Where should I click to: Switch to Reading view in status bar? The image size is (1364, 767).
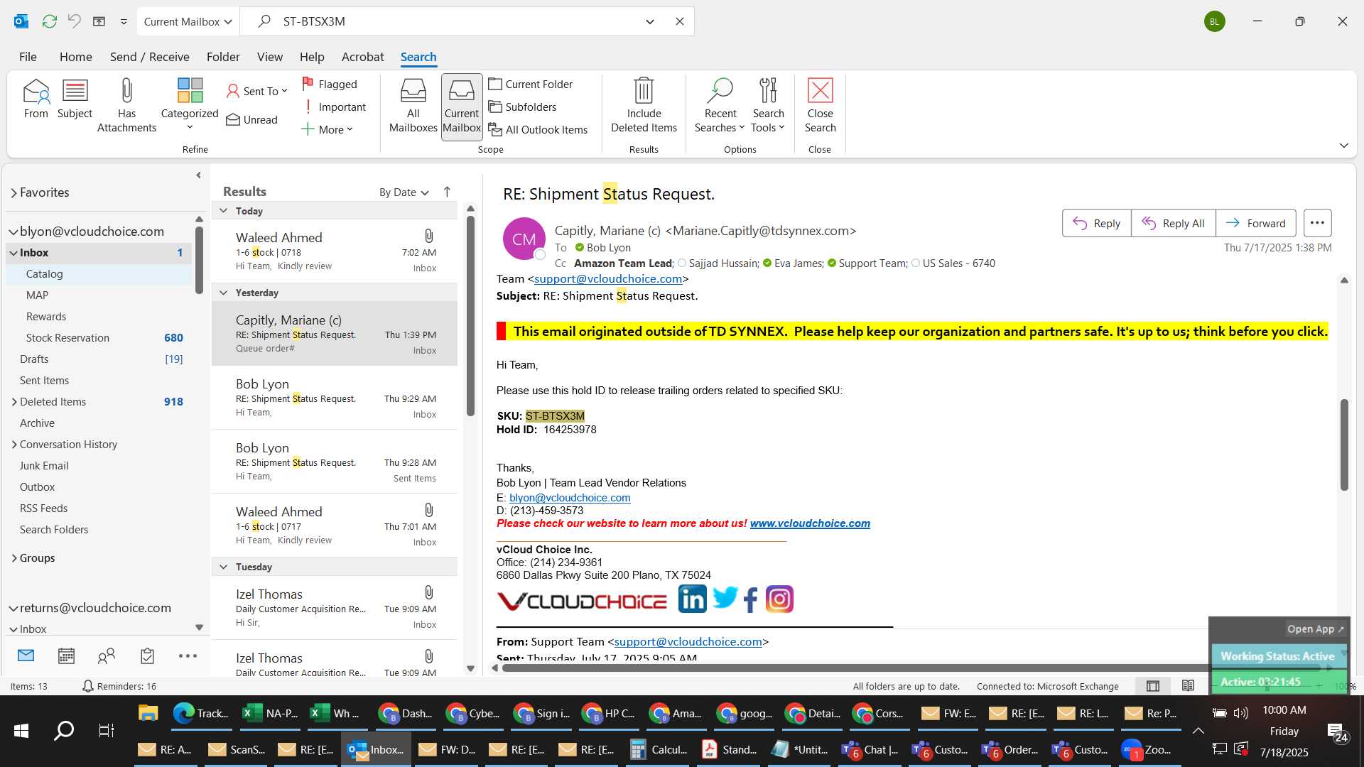click(x=1188, y=686)
